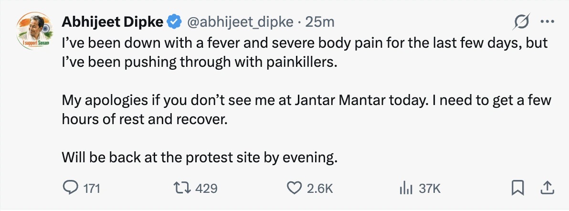Open the share post upload icon
Viewport: 569px width, 211px height.
pos(547,188)
